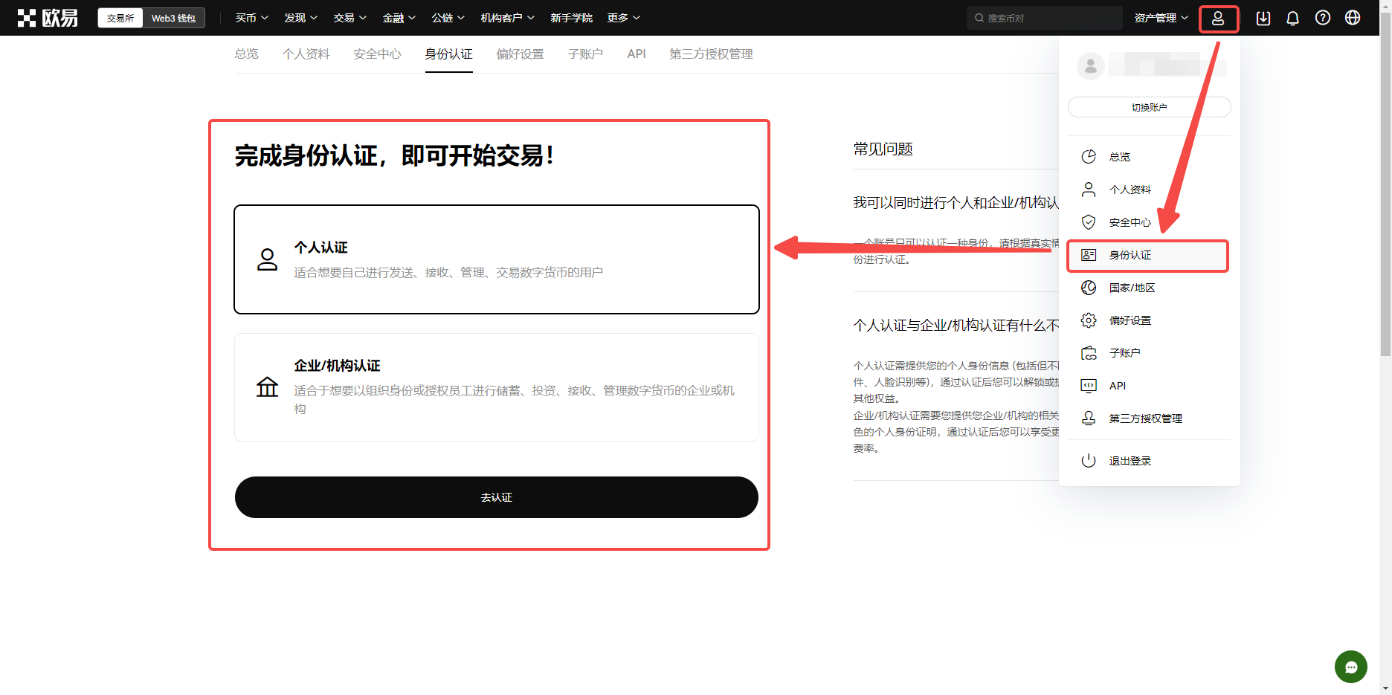The height and width of the screenshot is (695, 1392).
Task: Click the 个人资料 person icon in dropdown
Action: click(1089, 190)
